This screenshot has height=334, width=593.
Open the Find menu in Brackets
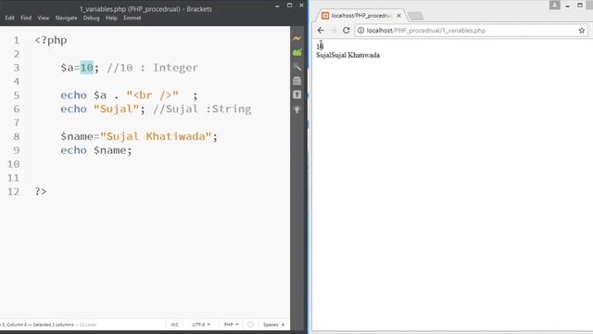click(x=26, y=18)
